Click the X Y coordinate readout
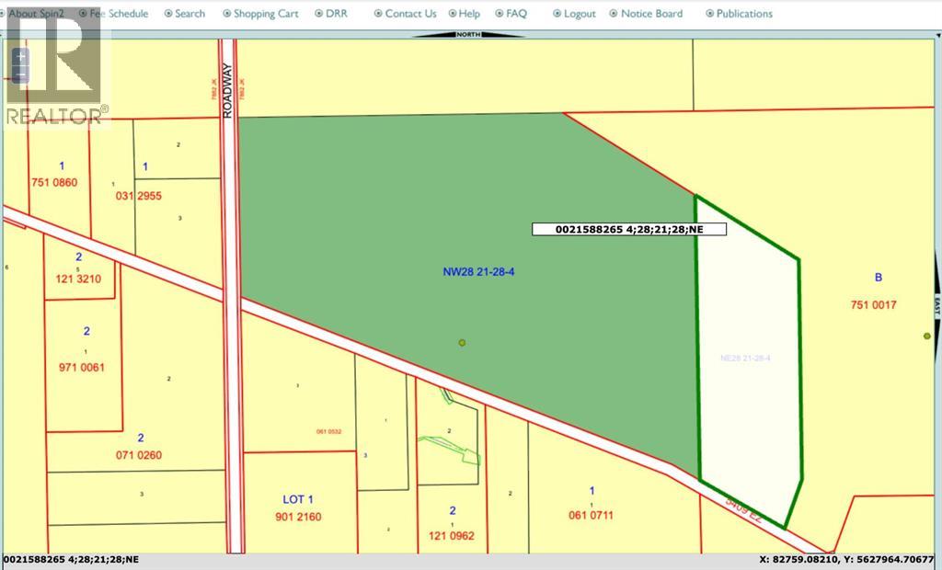 point(847,559)
